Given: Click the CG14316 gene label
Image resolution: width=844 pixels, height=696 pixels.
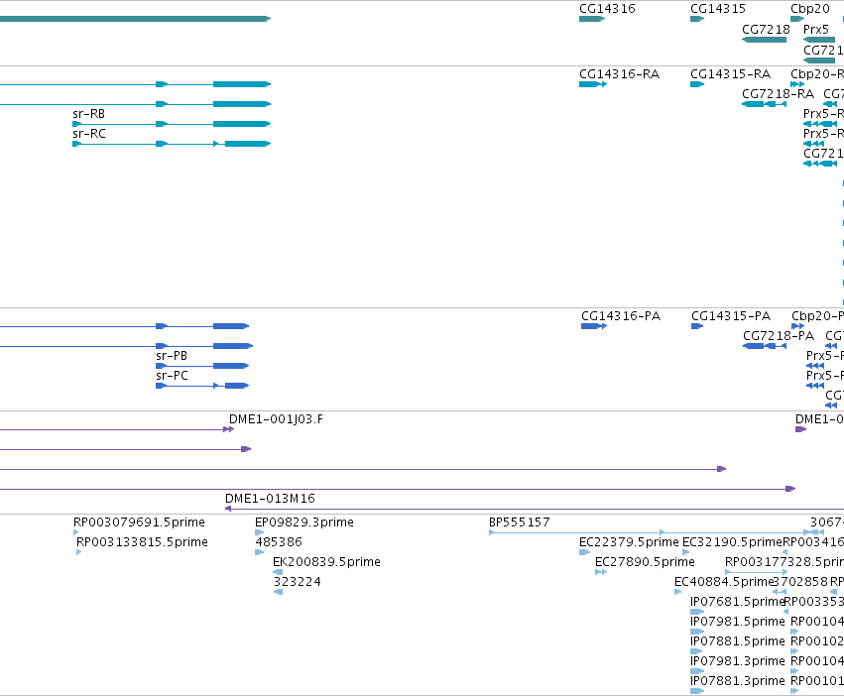Looking at the screenshot, I should tap(607, 9).
